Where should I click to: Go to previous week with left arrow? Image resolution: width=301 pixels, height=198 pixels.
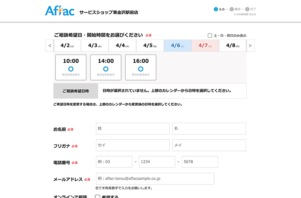tap(50, 46)
